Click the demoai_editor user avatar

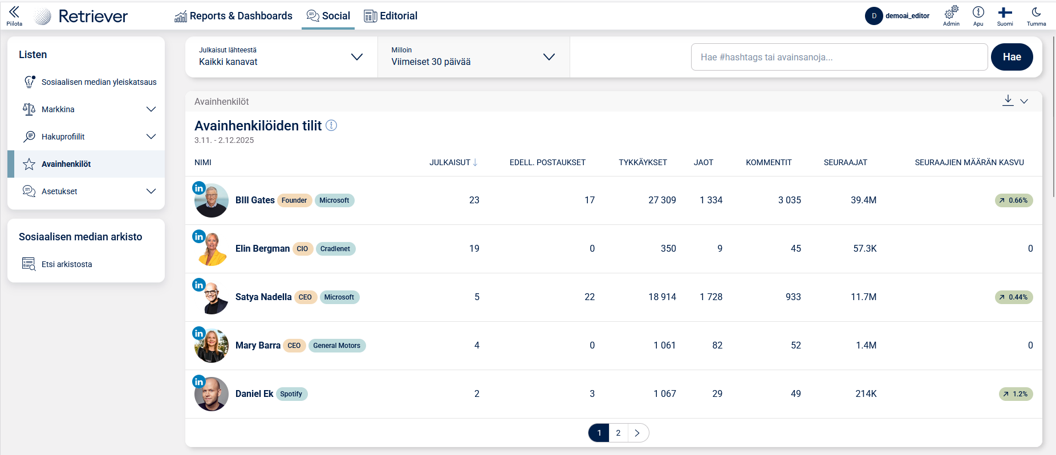[874, 16]
